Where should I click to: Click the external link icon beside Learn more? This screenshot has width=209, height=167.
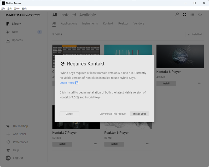click(77, 83)
